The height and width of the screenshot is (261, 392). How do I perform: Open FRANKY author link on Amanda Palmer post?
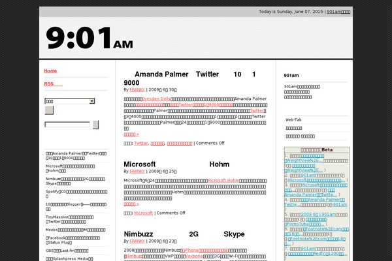137,90
